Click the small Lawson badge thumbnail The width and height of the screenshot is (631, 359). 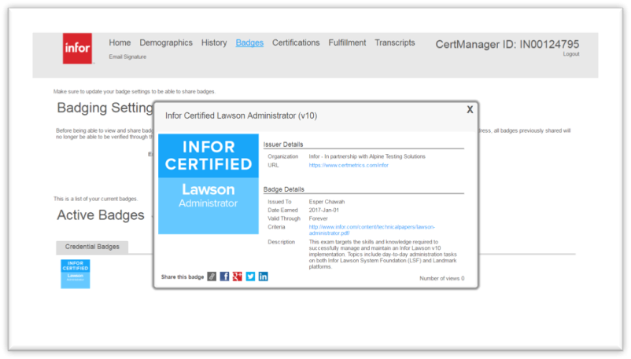tap(76, 274)
